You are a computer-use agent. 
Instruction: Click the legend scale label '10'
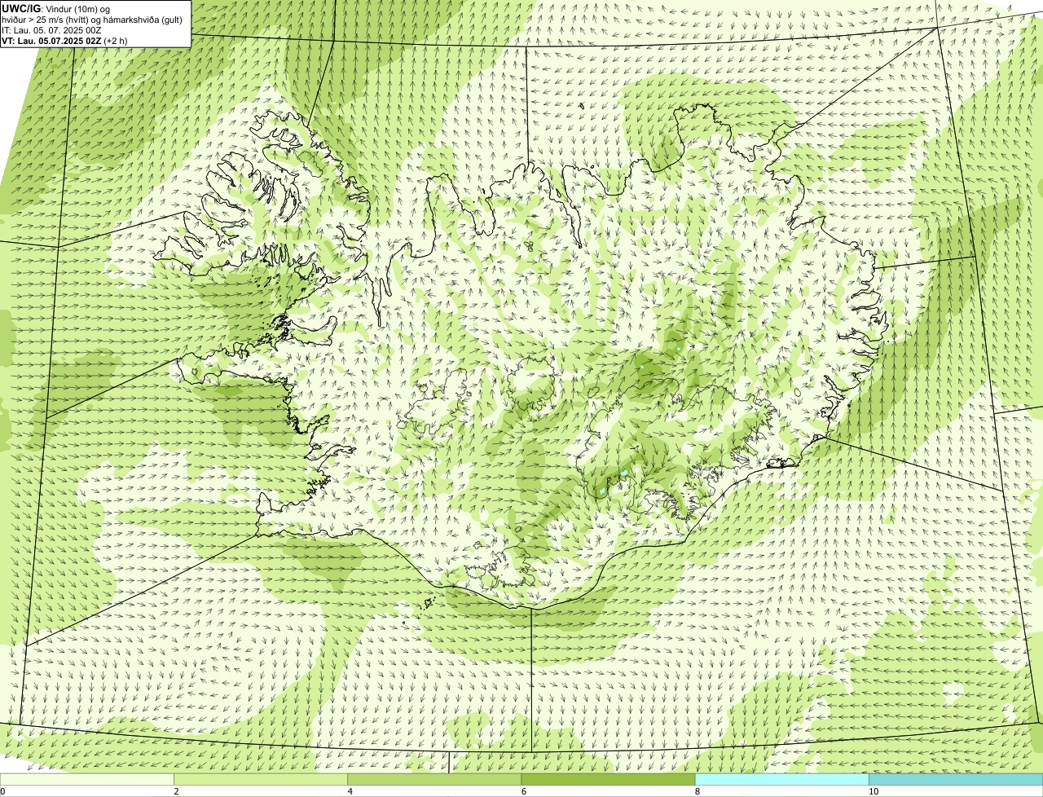(874, 791)
